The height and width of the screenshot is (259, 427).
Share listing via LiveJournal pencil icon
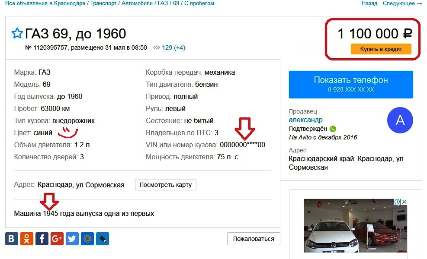click(103, 239)
